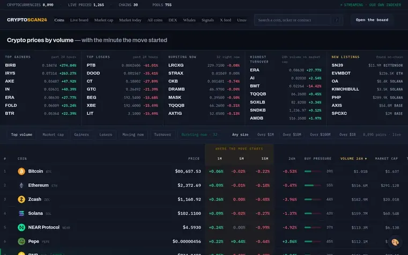Viewport: 408px width, 255px height.
Task: Choose the Over $100M size filter
Action: click(x=320, y=134)
